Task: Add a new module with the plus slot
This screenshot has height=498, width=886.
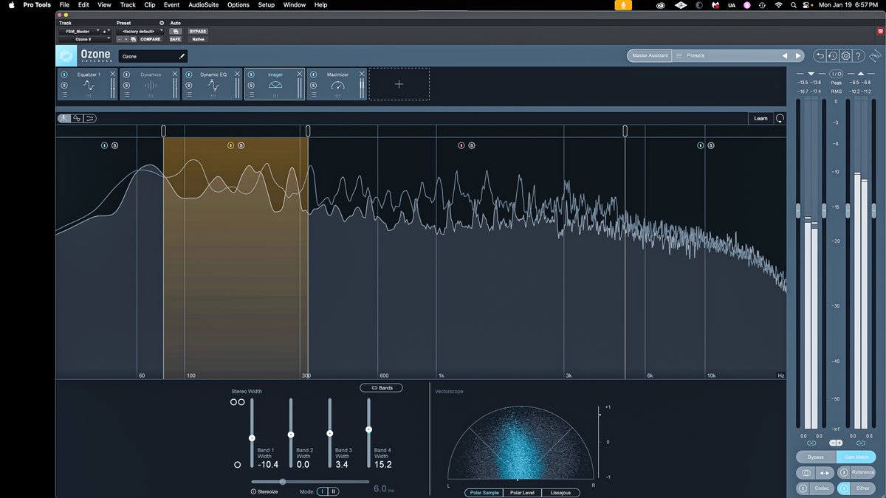Action: coord(399,84)
